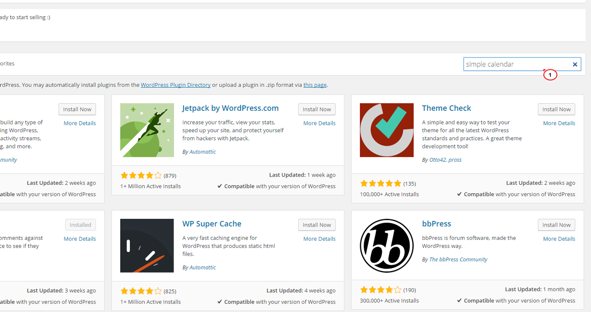
Task: Open the 'Theme Check' title link
Action: (446, 108)
